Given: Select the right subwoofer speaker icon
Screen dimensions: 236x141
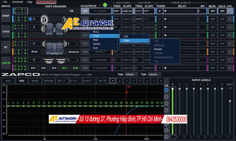Looking at the screenshot, I should click(x=61, y=60).
